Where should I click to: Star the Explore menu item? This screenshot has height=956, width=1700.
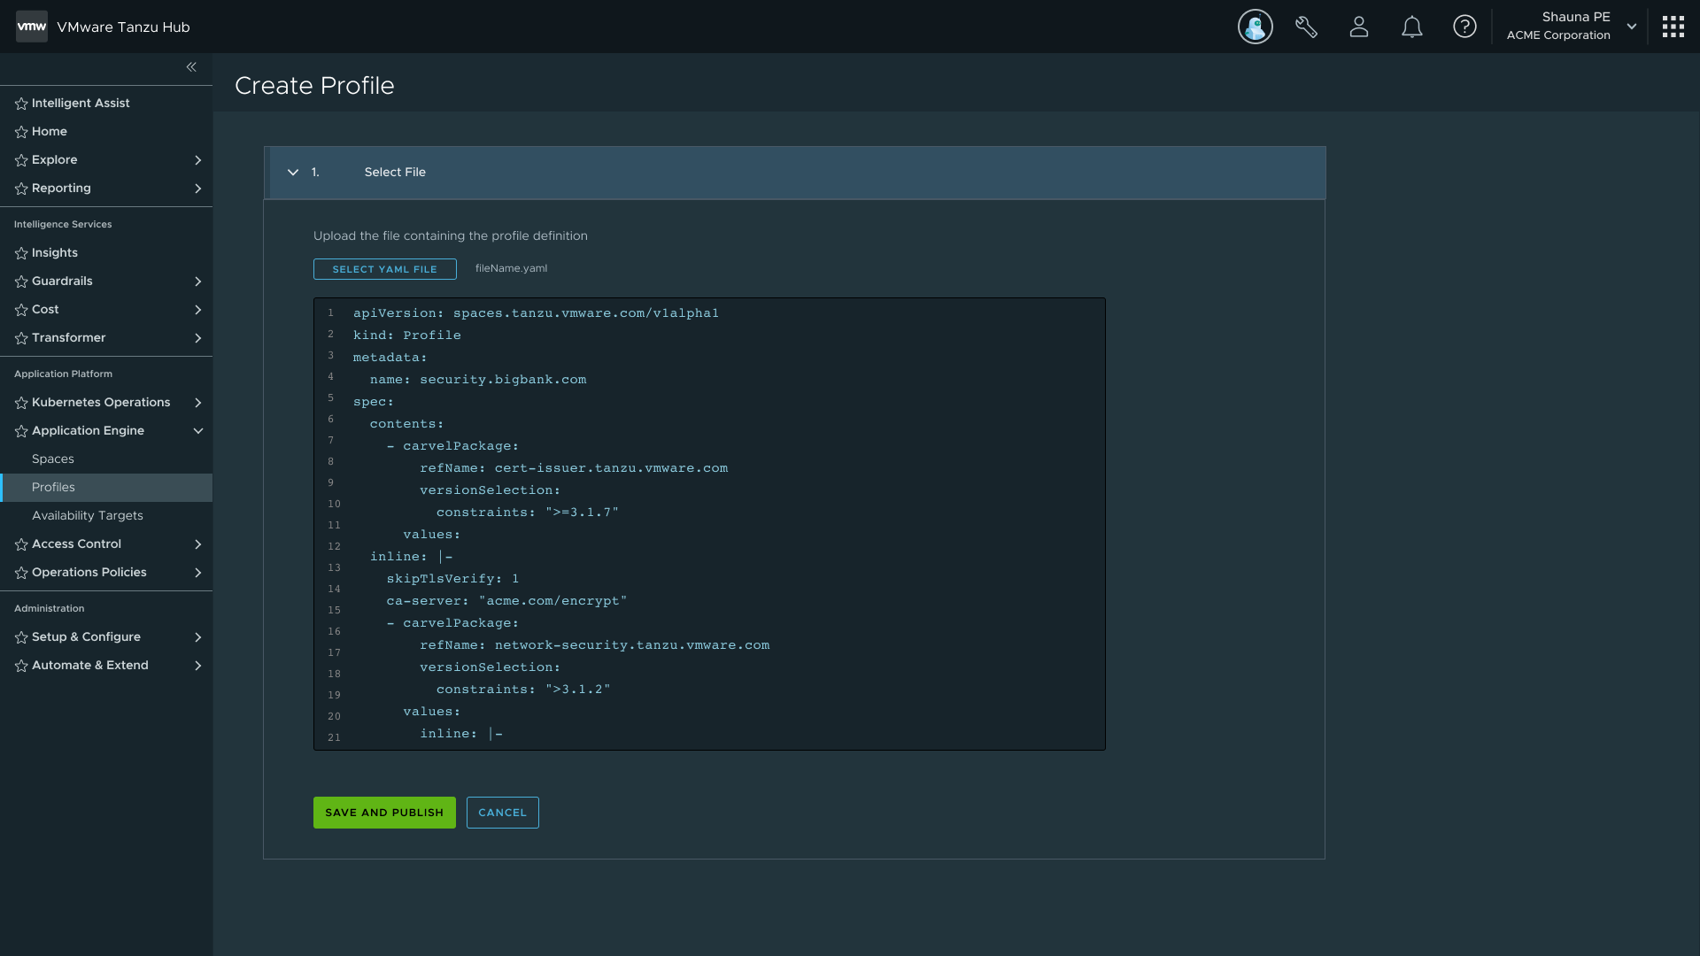point(21,160)
